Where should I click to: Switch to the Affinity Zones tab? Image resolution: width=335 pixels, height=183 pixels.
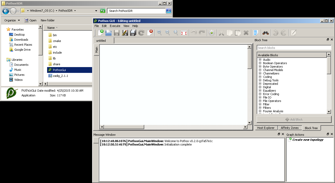pyautogui.click(x=290, y=128)
